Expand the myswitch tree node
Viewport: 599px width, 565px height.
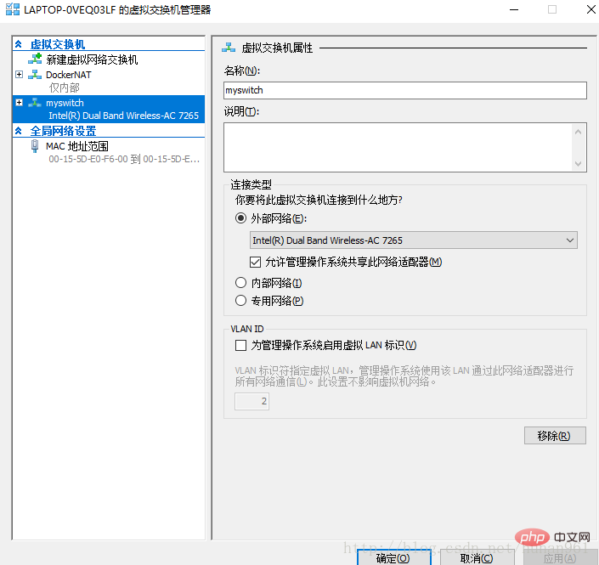pos(19,103)
